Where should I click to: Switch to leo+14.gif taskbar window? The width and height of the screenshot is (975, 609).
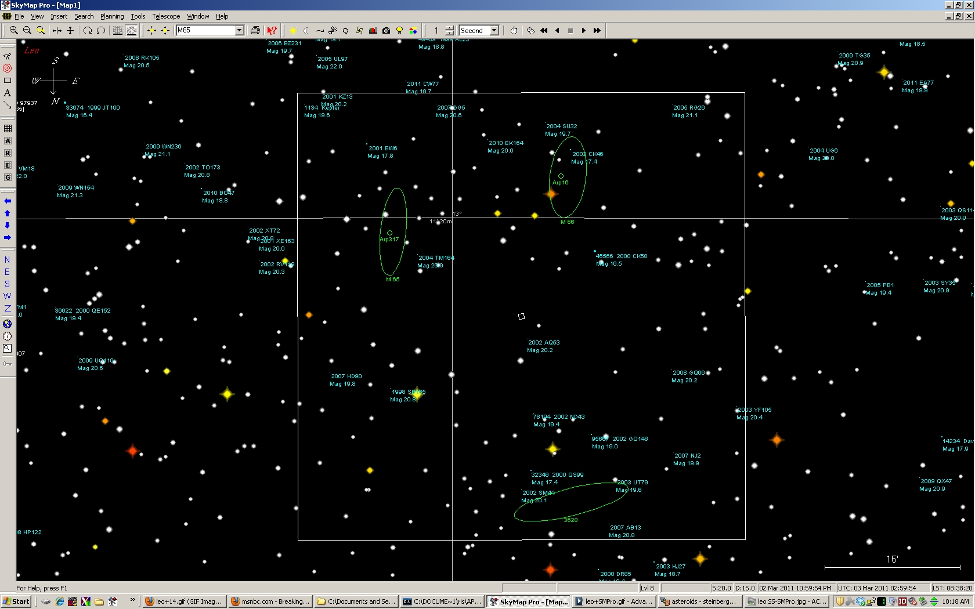click(x=184, y=601)
